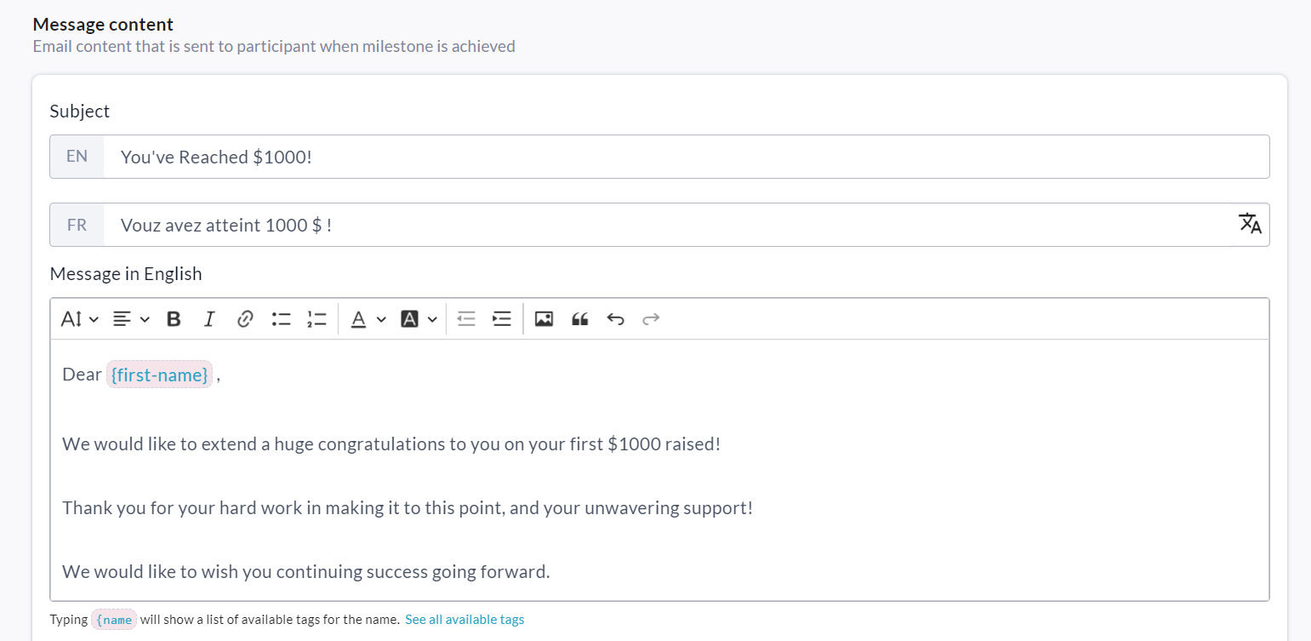Screen dimensions: 1311x641
Task: Toggle italic text formatting
Action: pos(209,319)
